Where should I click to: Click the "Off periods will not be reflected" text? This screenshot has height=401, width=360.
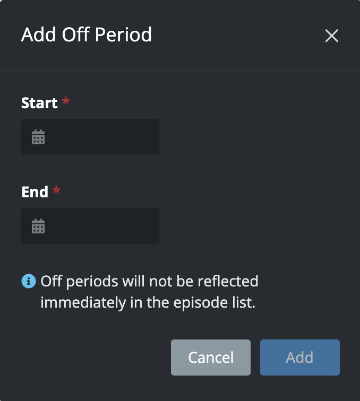pyautogui.click(x=149, y=281)
